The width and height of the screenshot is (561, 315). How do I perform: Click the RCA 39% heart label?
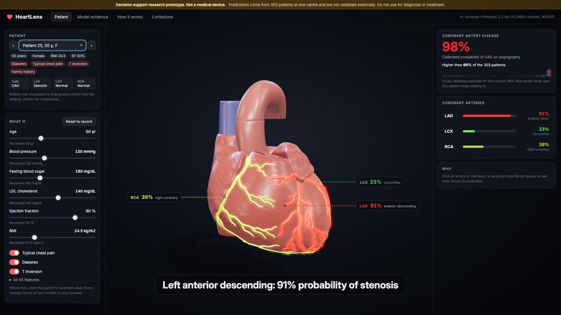(x=154, y=197)
